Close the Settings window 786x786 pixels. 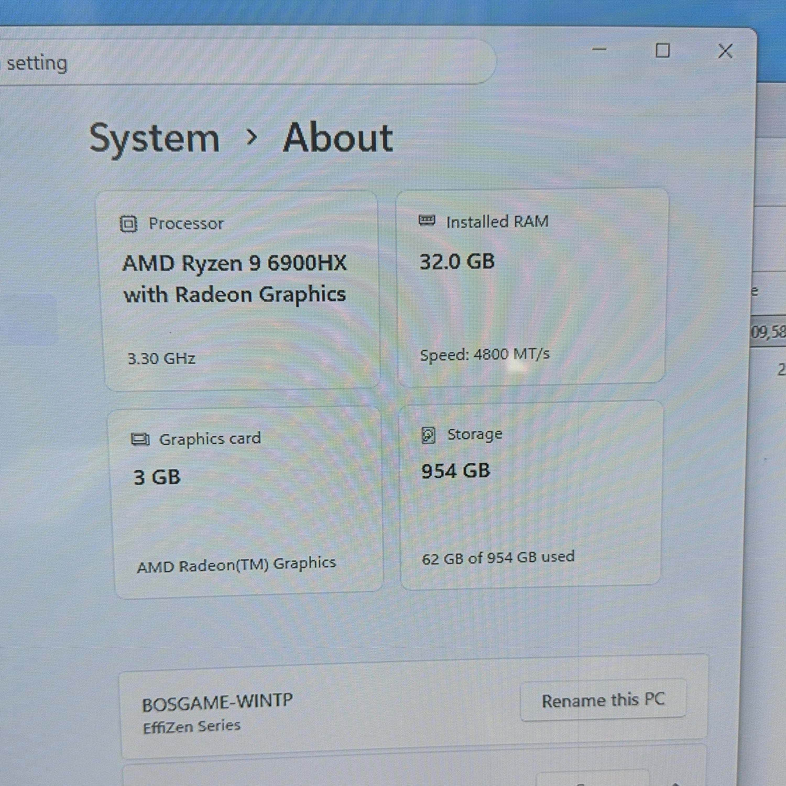tap(725, 51)
